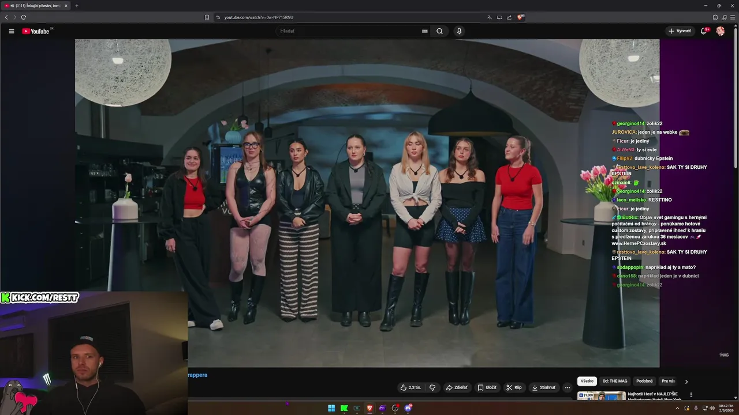
Task: Open the Brave browser taskbar icon
Action: [369, 408]
